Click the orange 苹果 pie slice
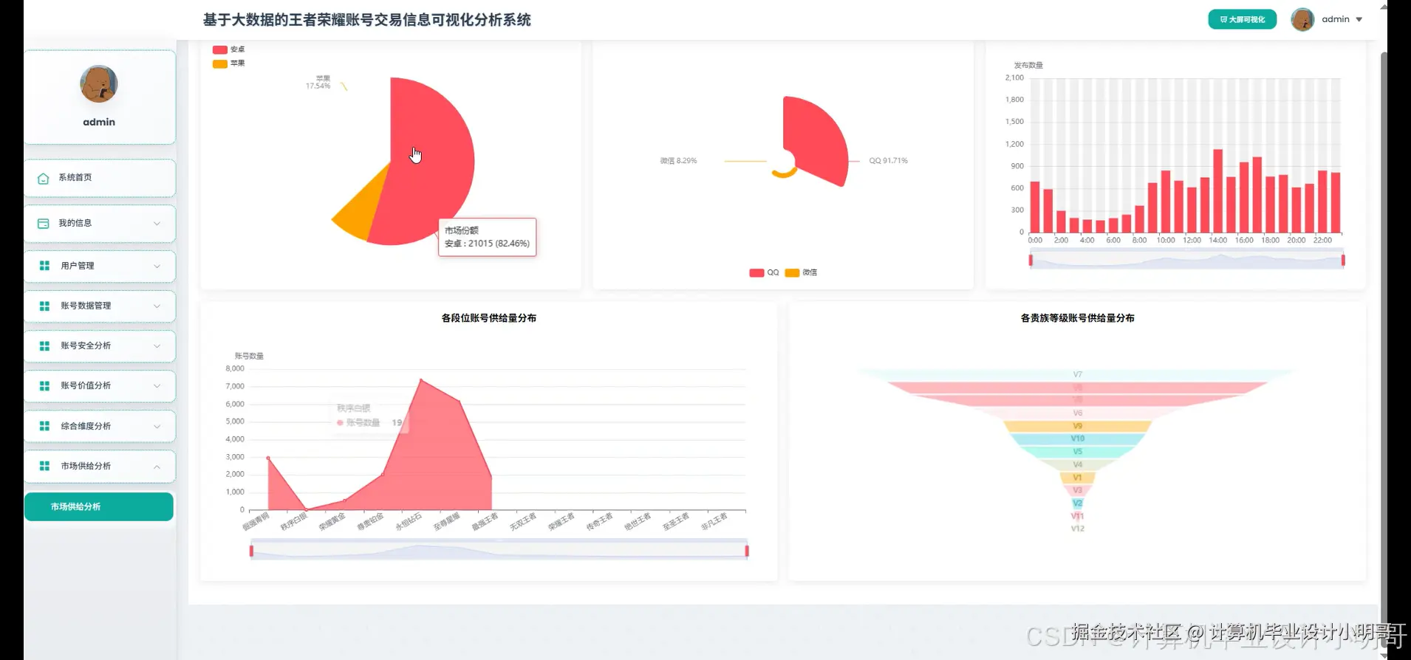Viewport: 1411px width, 660px height. 360,207
